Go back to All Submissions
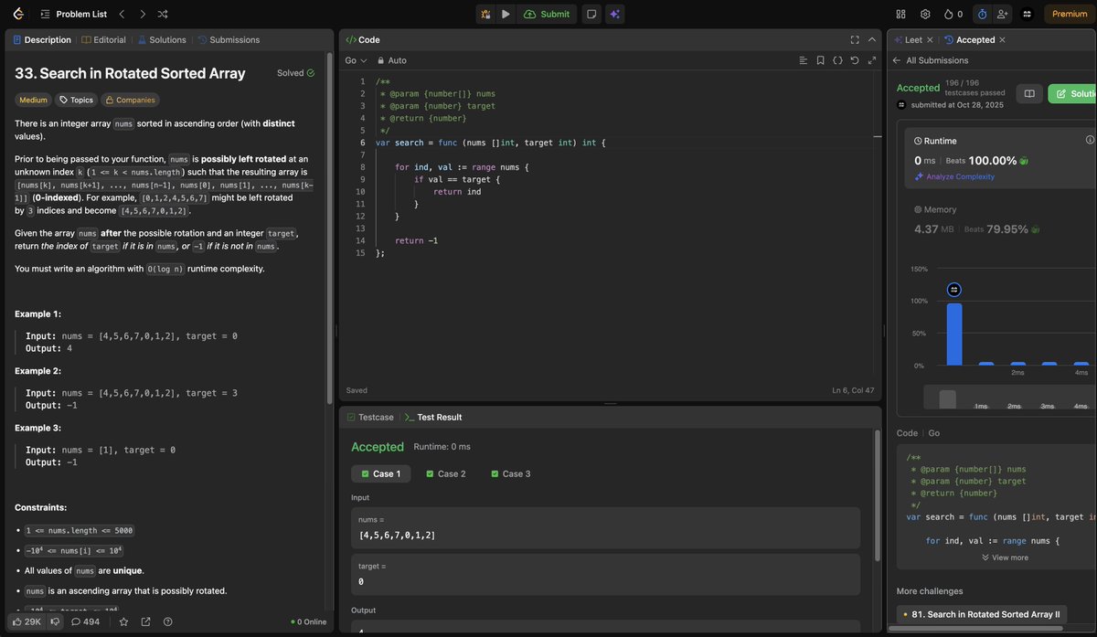 click(x=930, y=60)
